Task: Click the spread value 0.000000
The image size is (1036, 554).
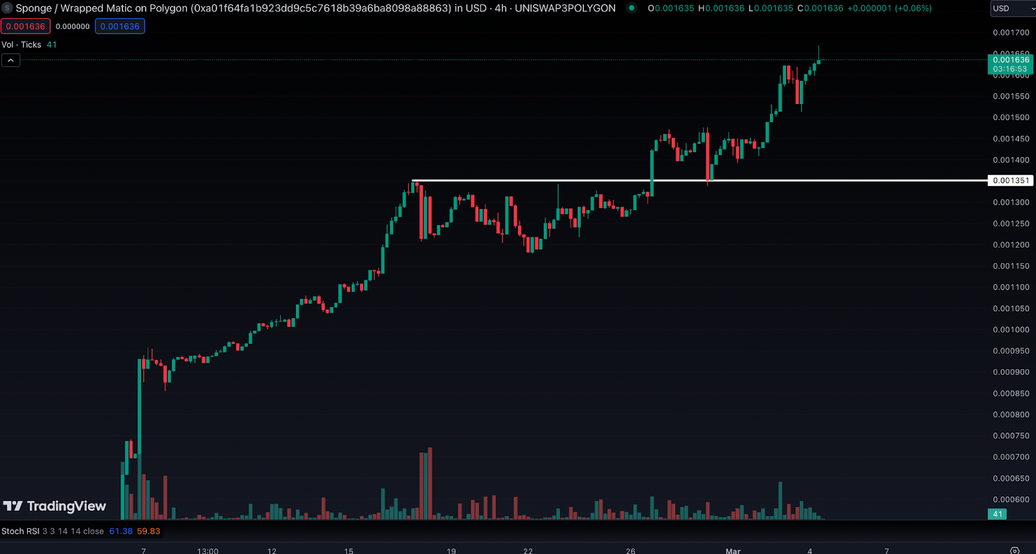Action: coord(73,27)
